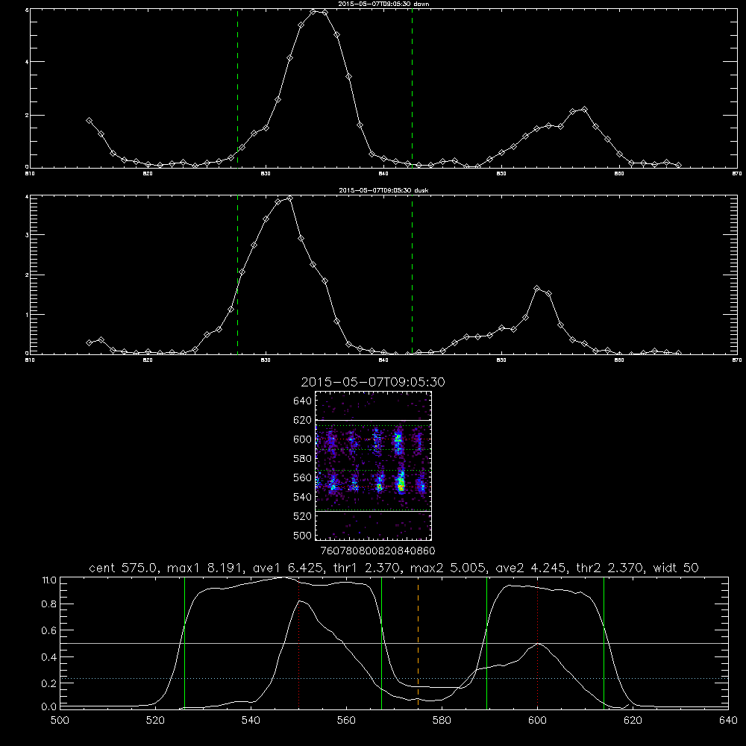Click dawn plot x-axis label 810

(x=30, y=174)
